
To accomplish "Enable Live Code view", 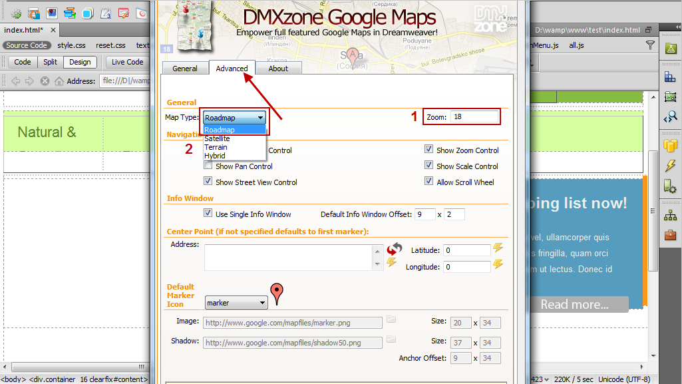I will point(128,62).
